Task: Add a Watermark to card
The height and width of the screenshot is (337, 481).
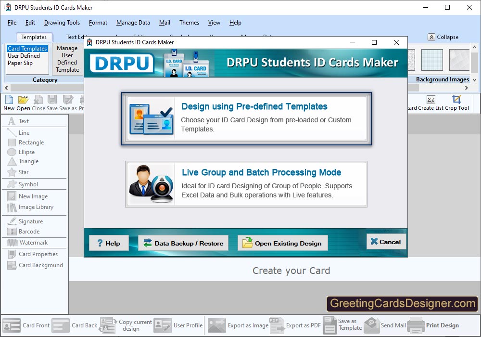Action: [x=27, y=243]
